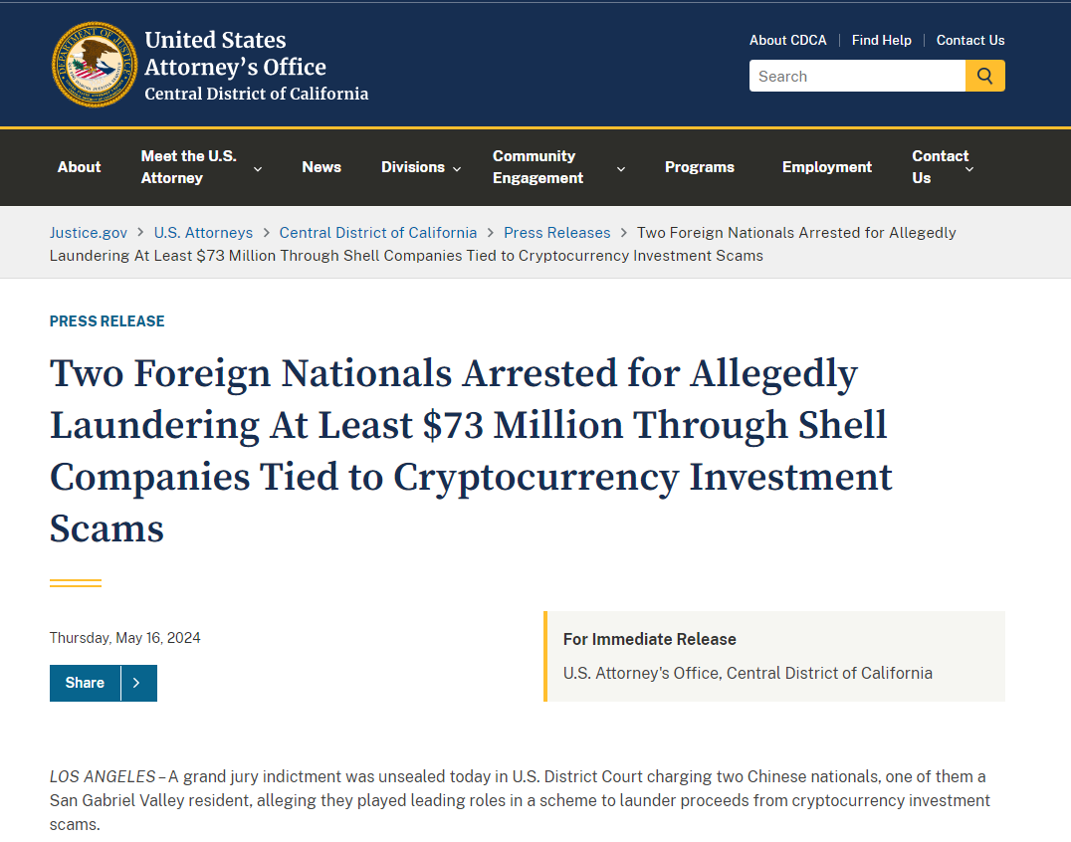Open the Find Help link
1071x842 pixels.
click(881, 40)
